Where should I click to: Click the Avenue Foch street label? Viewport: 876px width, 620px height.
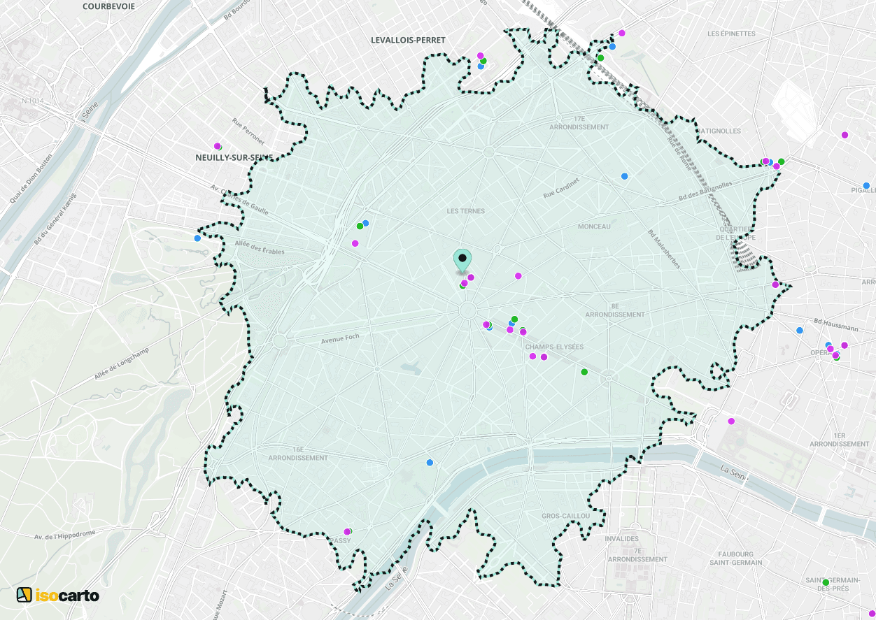339,338
